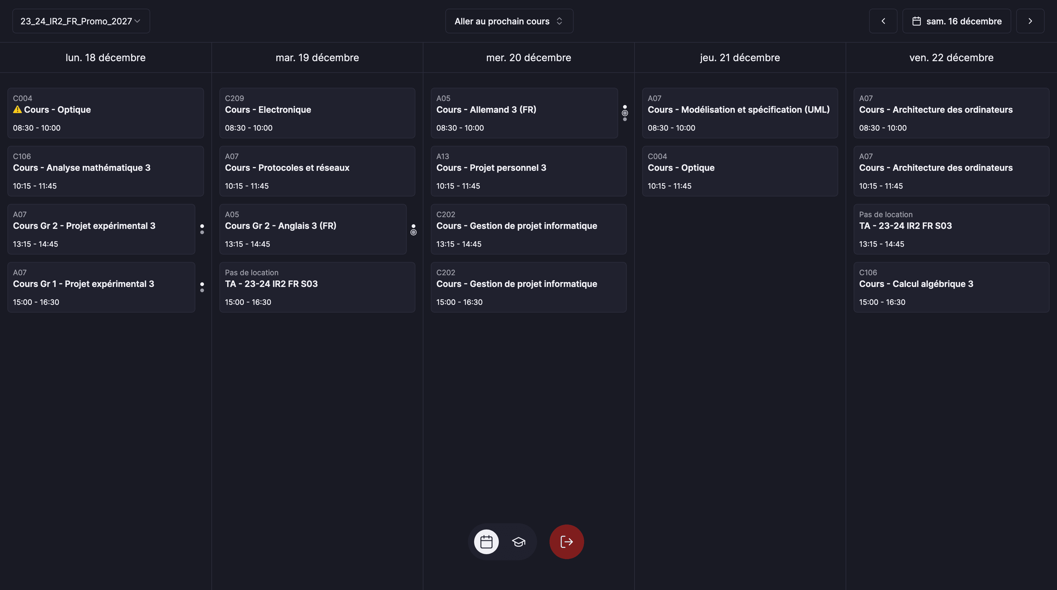Select upper dot beside Cours Gr 2 - Anglais 3 (FR)
Viewport: 1057px width, 590px height.
click(x=413, y=226)
